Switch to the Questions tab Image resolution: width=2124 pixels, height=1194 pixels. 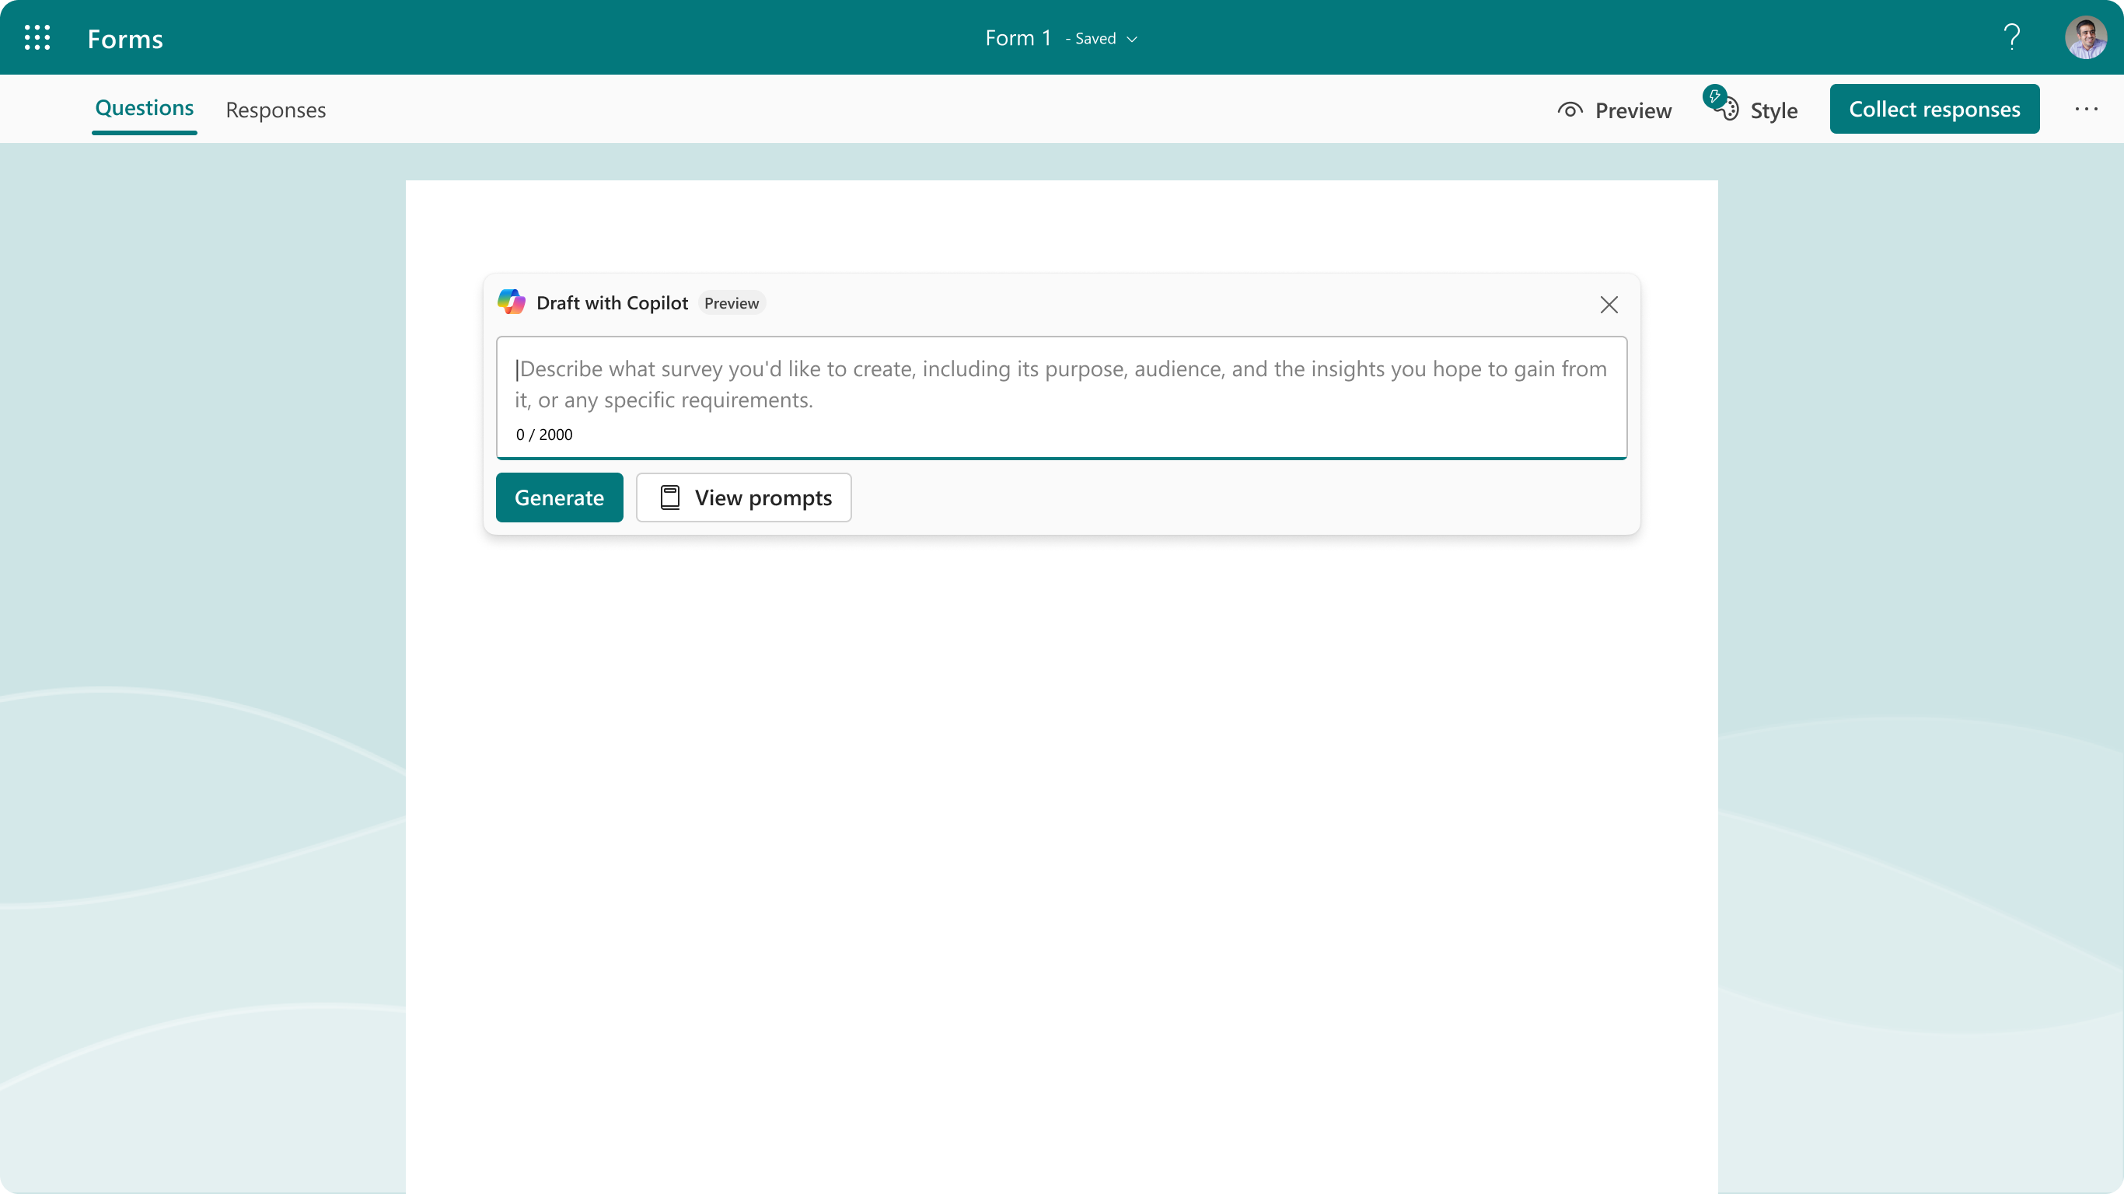tap(145, 108)
